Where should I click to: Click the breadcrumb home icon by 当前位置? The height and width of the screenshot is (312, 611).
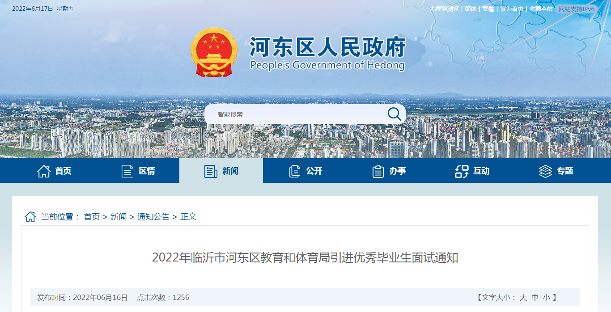click(x=30, y=217)
